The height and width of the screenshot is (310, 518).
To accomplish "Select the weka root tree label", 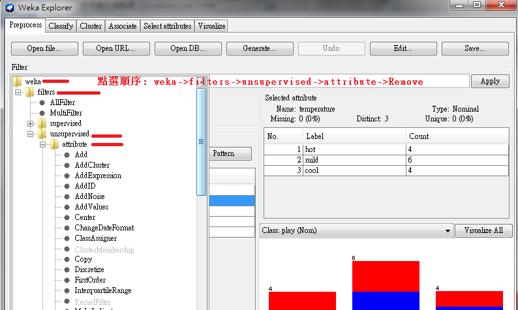I will coord(33,82).
